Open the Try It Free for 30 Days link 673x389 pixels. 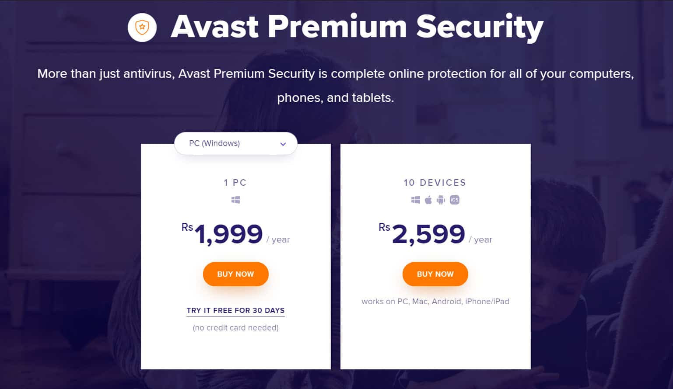coord(235,310)
